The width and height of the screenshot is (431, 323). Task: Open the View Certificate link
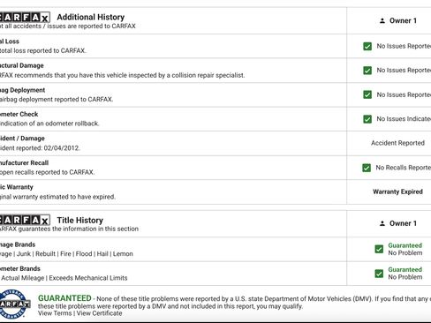pos(99,313)
